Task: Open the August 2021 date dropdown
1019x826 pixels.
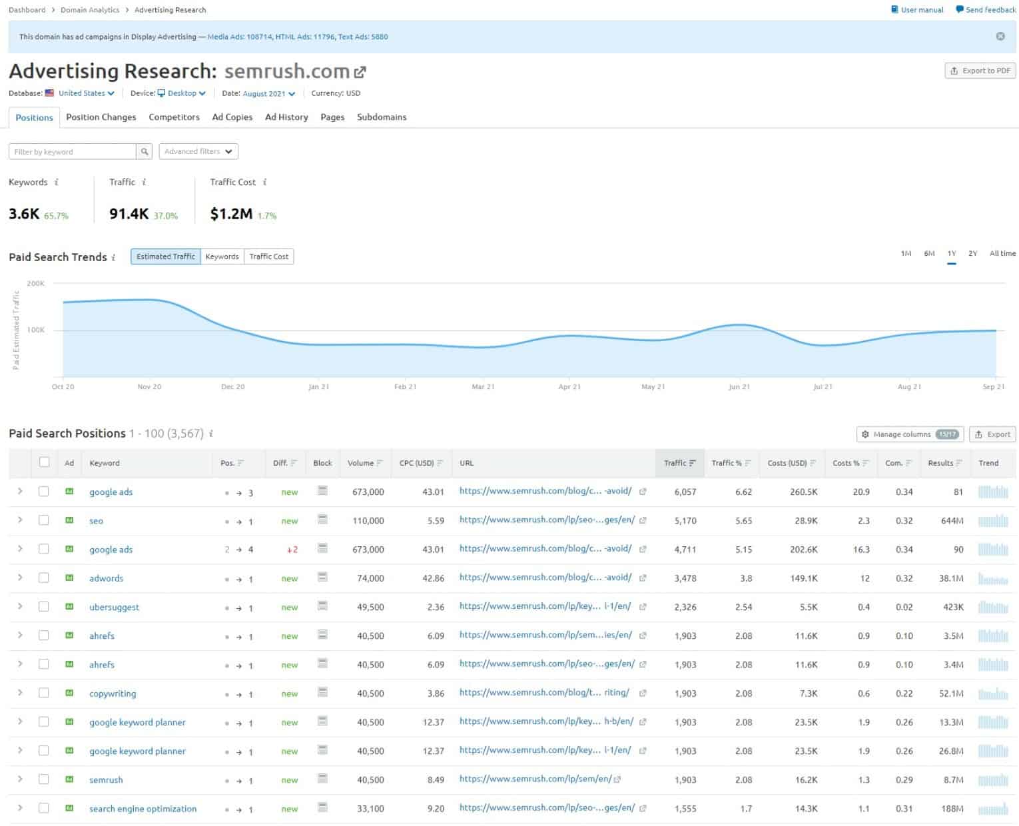Action: 268,93
